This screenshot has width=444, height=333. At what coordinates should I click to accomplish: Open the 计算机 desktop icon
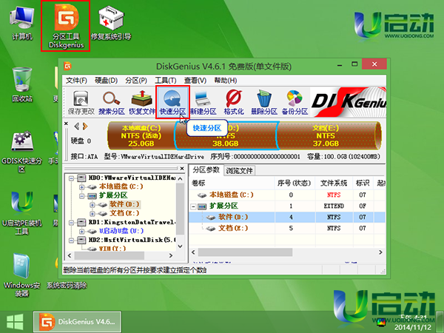pyautogui.click(x=22, y=23)
